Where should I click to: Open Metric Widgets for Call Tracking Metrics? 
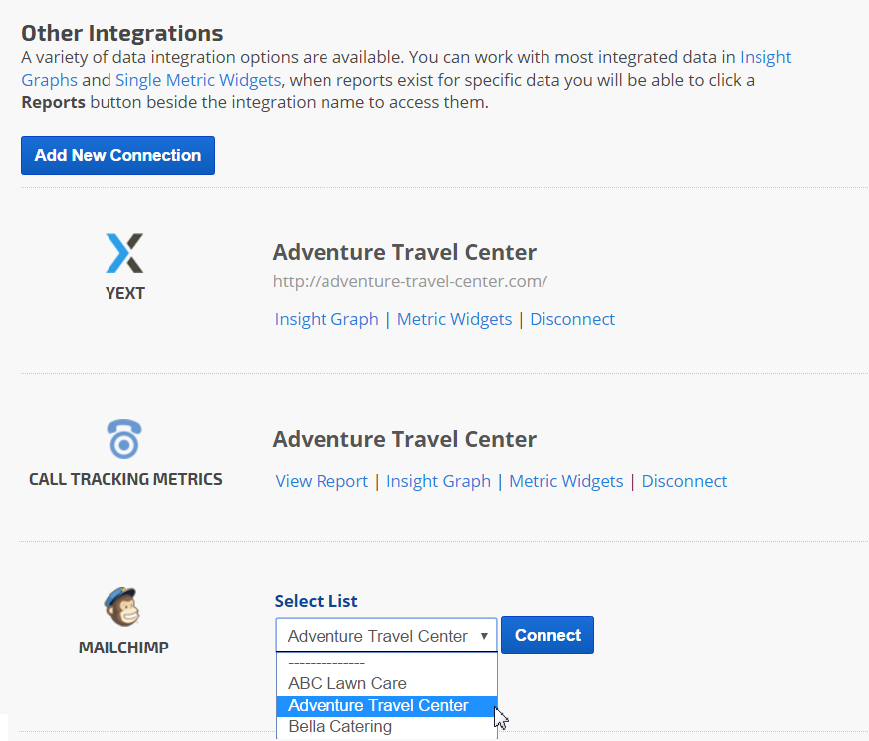point(565,481)
